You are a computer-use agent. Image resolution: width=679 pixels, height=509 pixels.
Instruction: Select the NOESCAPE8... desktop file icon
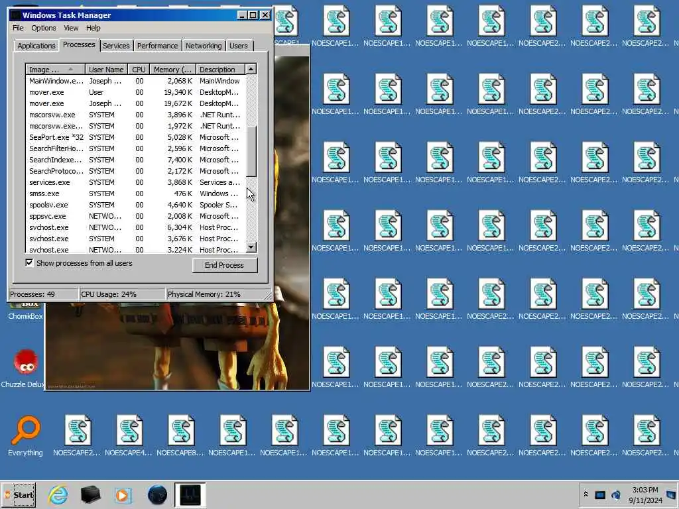coord(180,436)
